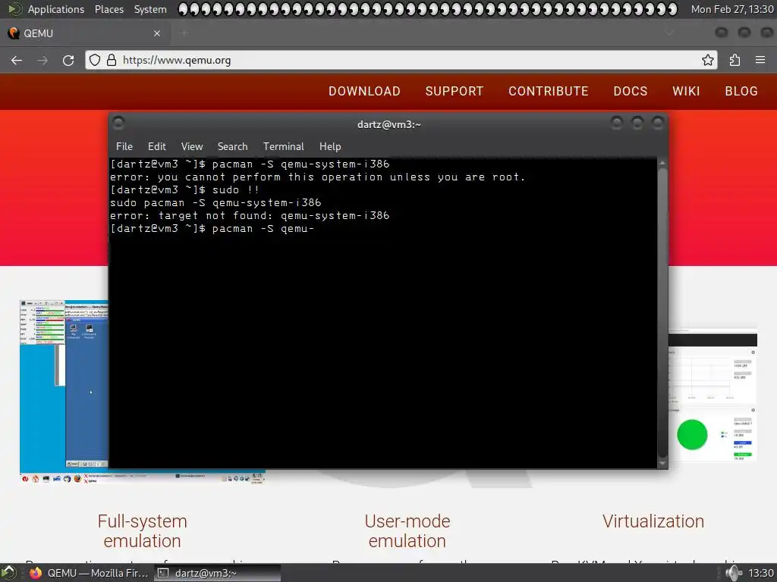Open the terminal View menu
The height and width of the screenshot is (582, 777).
192,146
